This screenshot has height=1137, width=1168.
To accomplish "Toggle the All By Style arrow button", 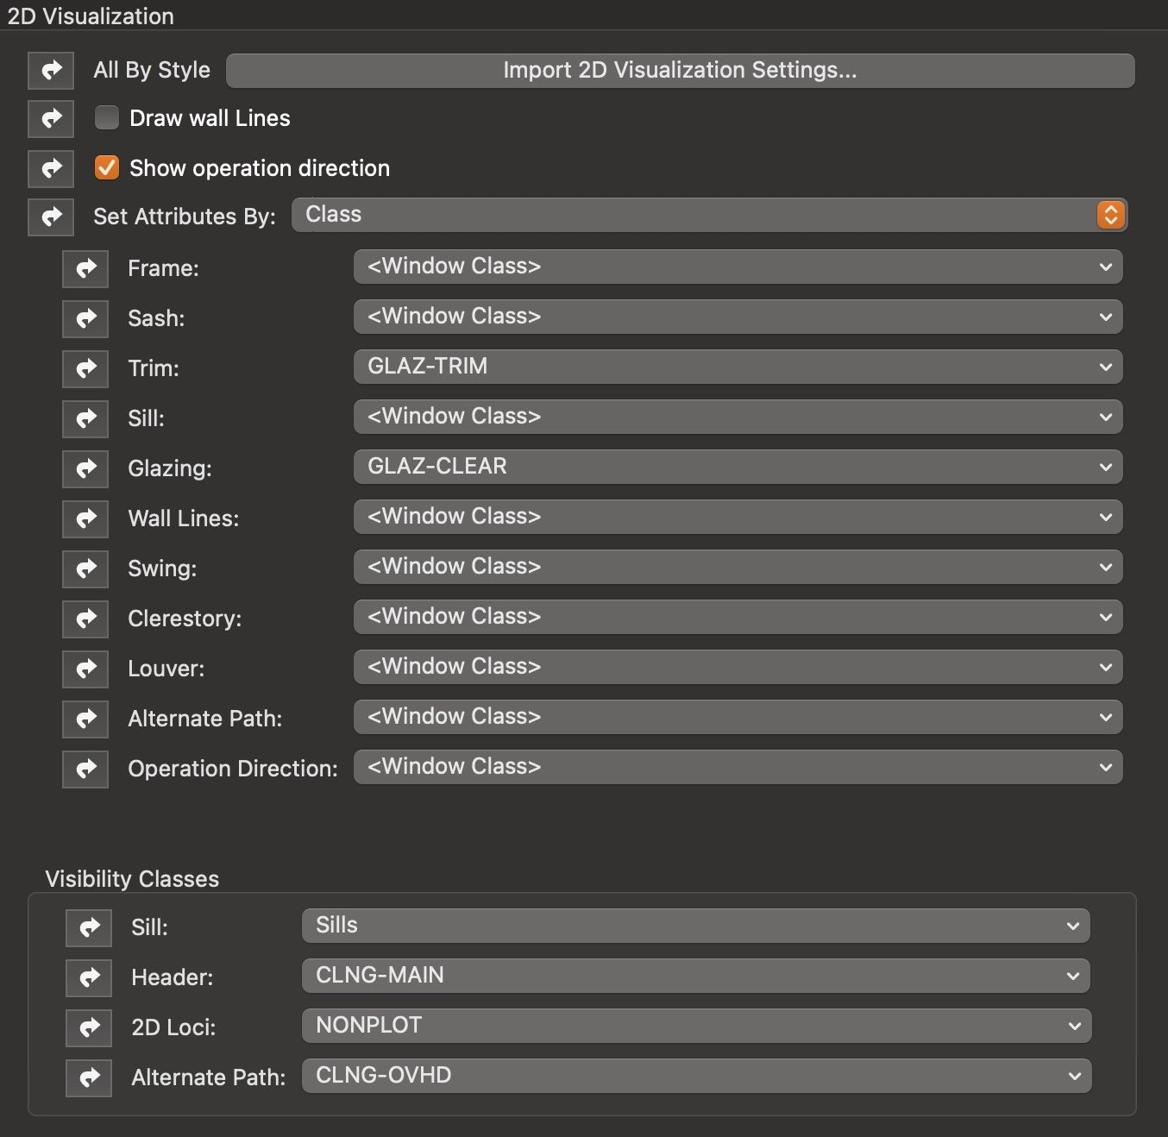I will point(51,70).
